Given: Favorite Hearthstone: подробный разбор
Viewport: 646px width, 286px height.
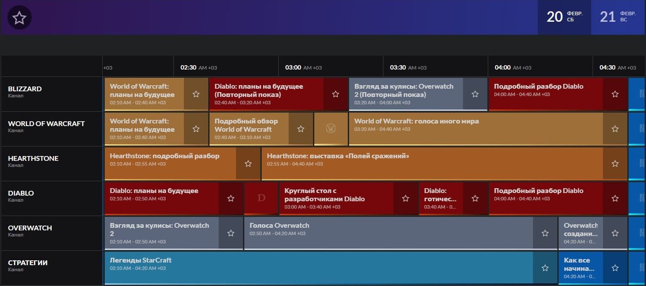Looking at the screenshot, I should [x=248, y=163].
